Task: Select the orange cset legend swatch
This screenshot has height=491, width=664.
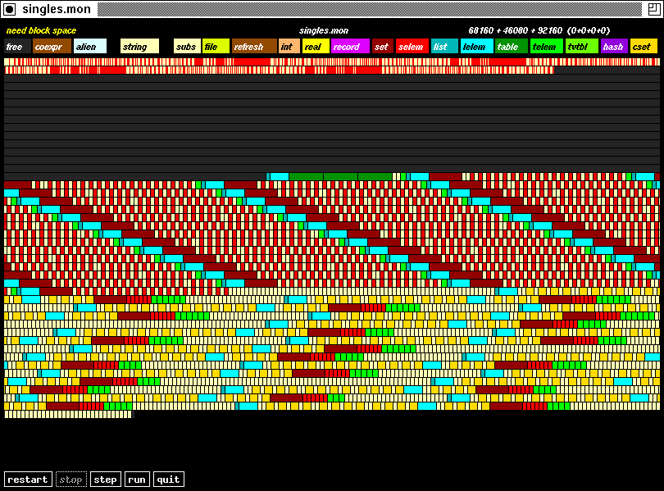Action: point(644,47)
